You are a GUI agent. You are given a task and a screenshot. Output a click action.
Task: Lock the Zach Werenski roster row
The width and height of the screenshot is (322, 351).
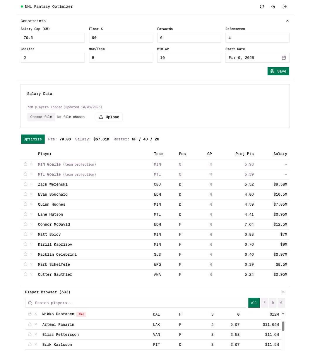[x=25, y=184]
